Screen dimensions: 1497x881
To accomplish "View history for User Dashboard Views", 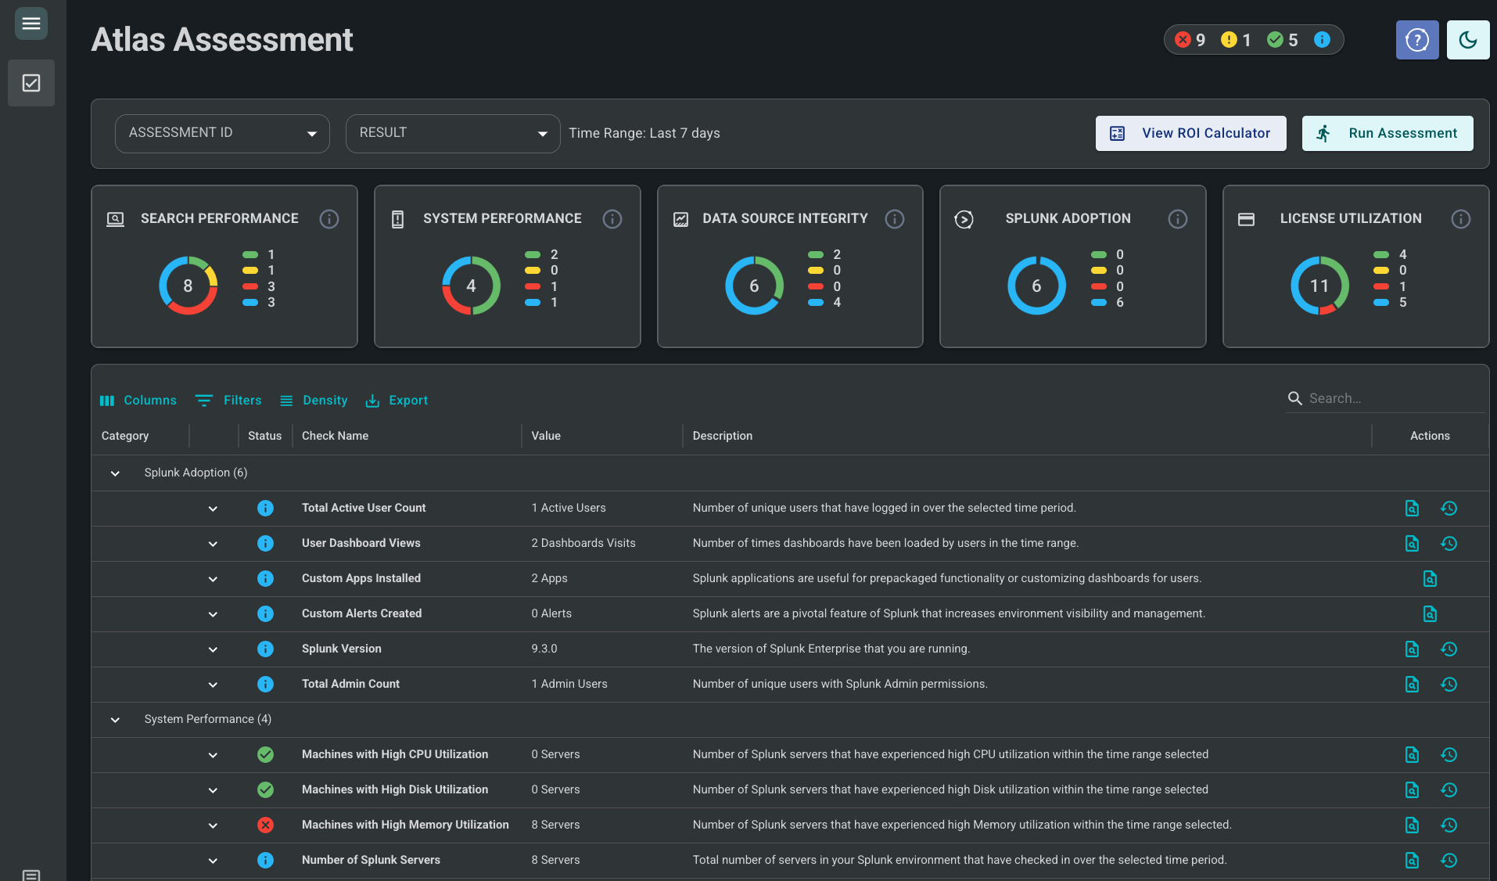I will click(1449, 544).
